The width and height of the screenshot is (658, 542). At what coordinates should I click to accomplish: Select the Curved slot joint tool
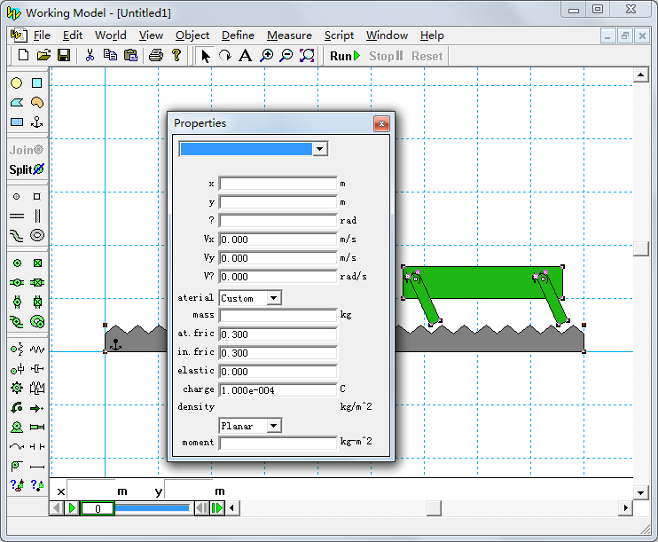17,322
